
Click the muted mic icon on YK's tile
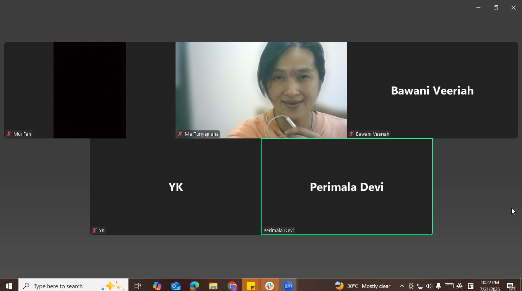point(94,231)
